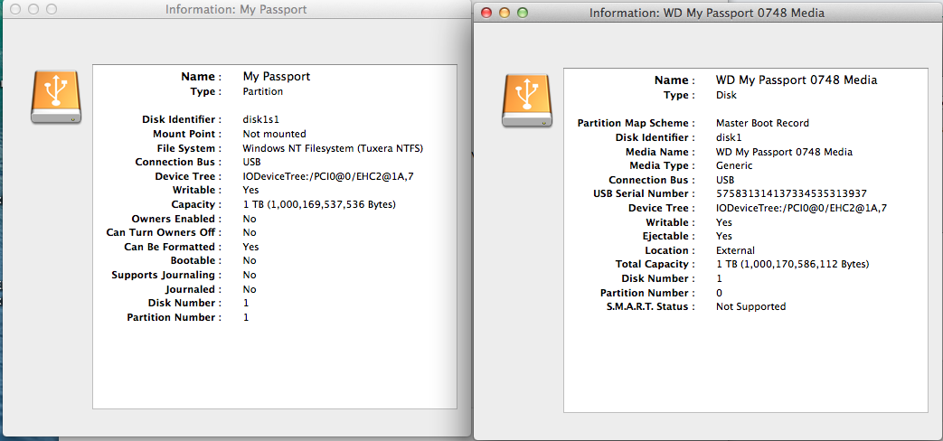Select capacity '1 TB (1,000,169,537,536 Bytes)'
The image size is (943, 441).
(x=319, y=204)
